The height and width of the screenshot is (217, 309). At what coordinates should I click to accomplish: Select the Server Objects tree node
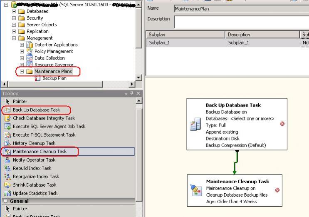point(42,25)
